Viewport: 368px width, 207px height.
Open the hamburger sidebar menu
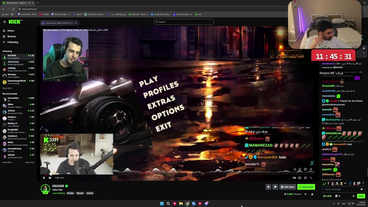point(5,22)
